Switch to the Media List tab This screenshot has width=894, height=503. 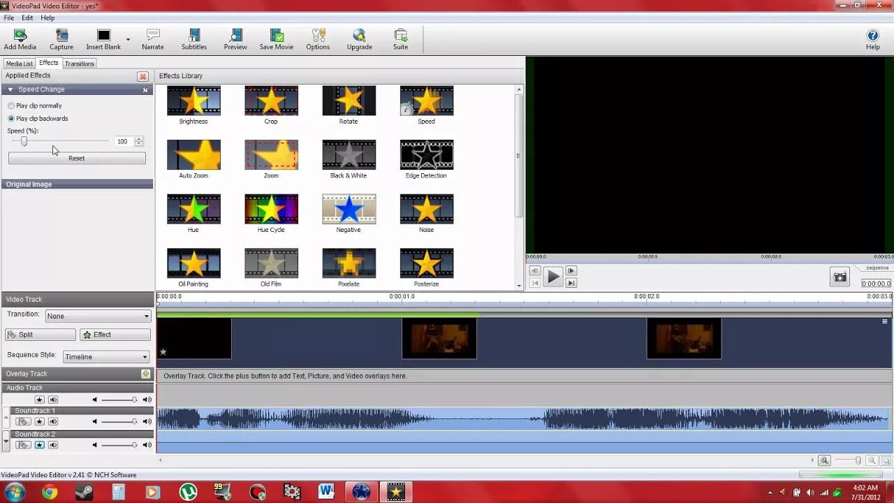(20, 64)
